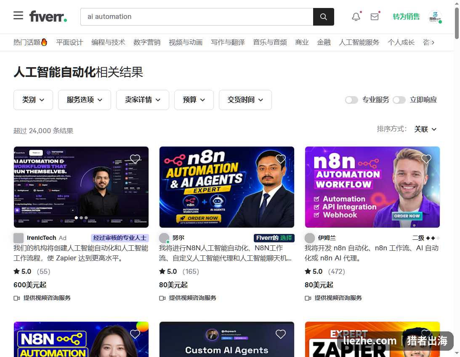Open the 平面设计 category
This screenshot has height=357, width=460.
69,42
